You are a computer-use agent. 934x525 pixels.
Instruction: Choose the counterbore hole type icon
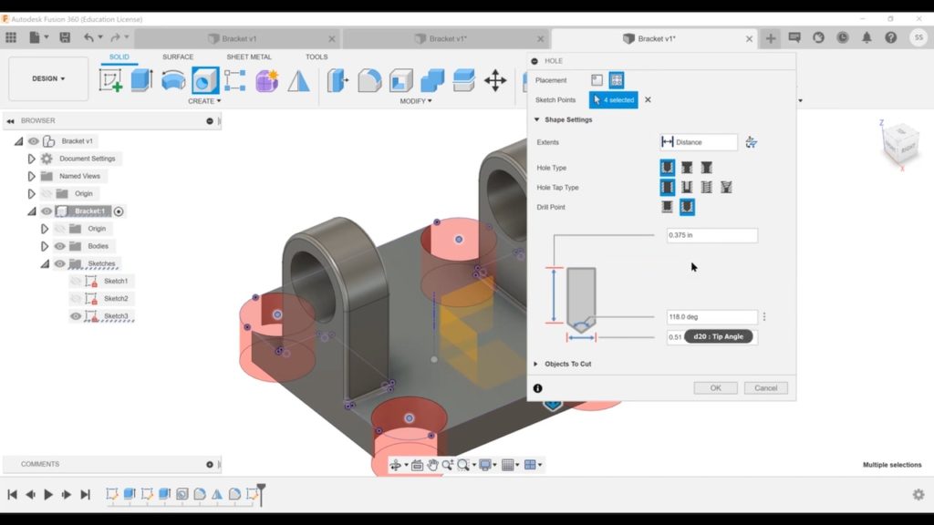point(687,168)
